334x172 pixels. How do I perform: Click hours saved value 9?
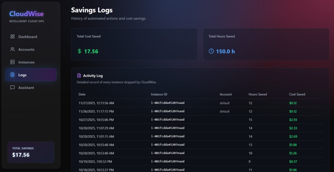click(x=249, y=162)
